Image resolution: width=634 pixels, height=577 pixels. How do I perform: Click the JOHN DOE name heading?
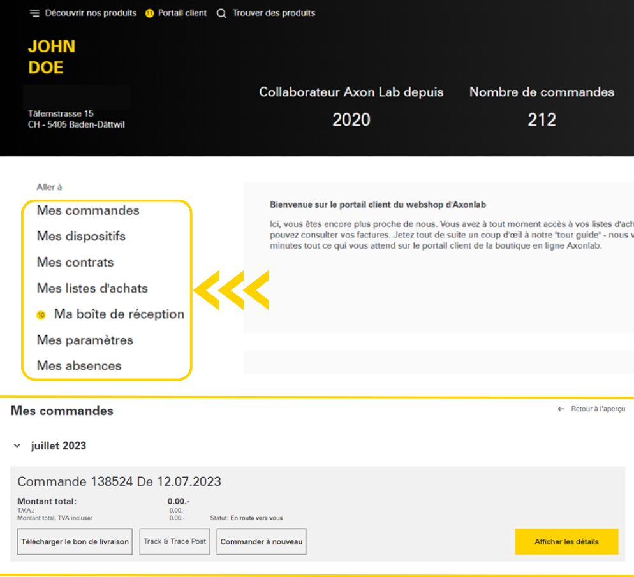click(x=52, y=57)
